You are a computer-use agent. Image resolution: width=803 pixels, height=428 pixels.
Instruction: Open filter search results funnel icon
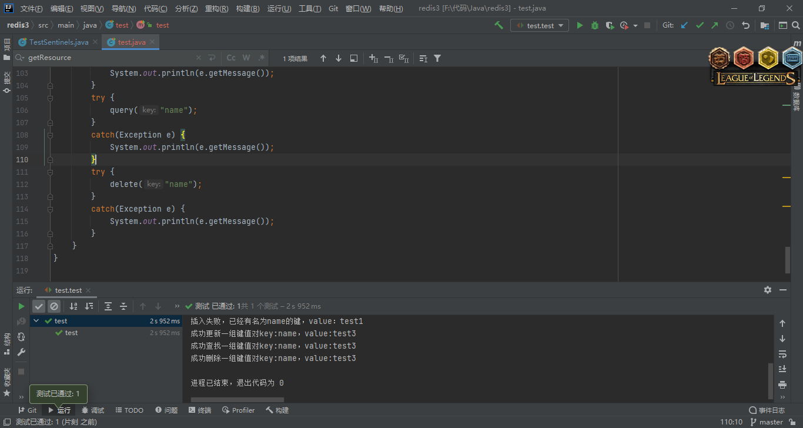tap(437, 58)
